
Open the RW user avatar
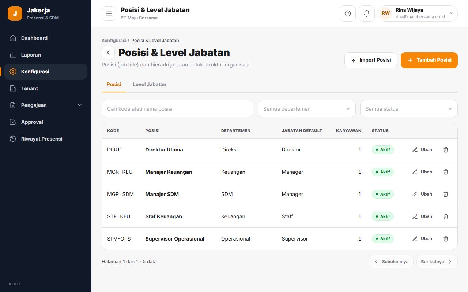[386, 13]
